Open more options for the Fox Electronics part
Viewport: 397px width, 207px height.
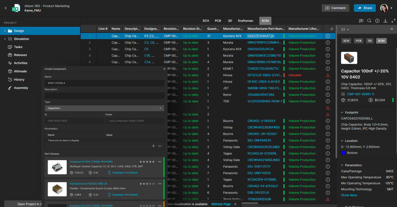(160, 183)
